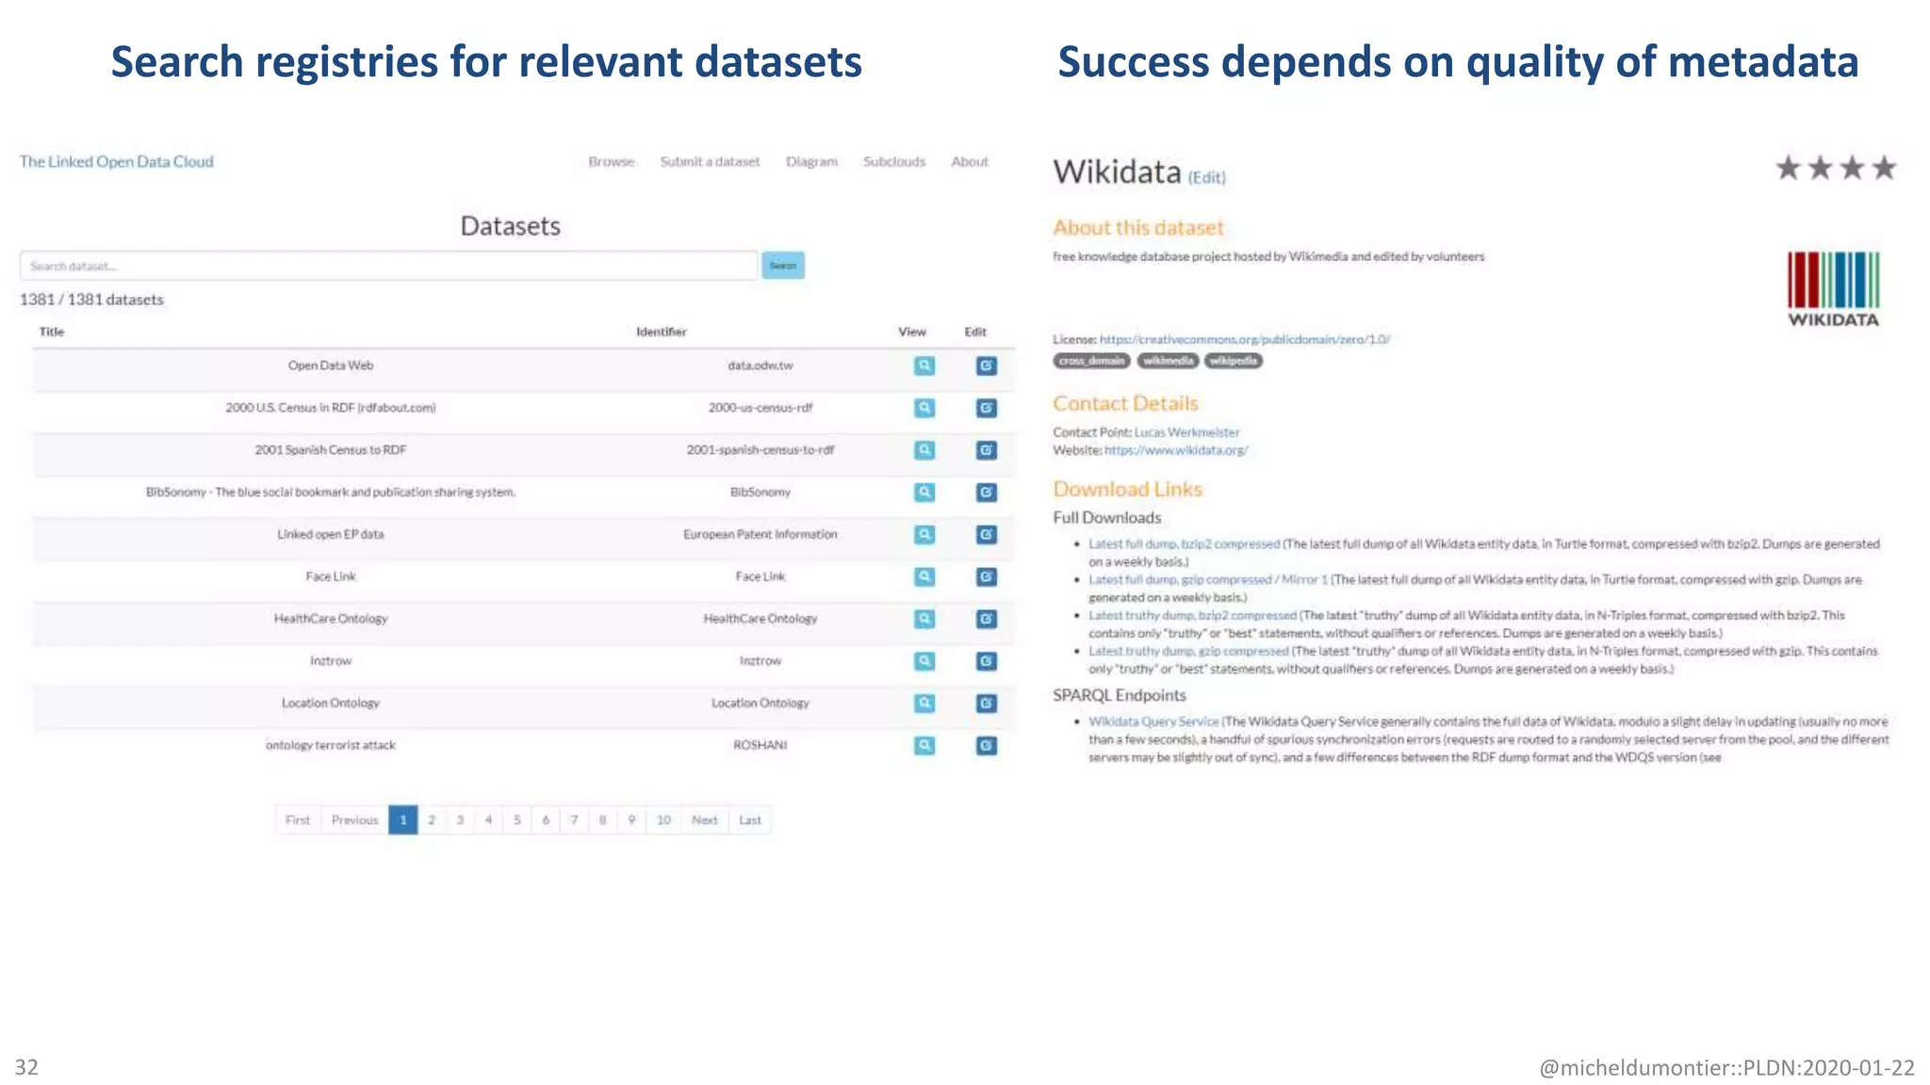Open Latest full dump, bzip2 compressed link
The width and height of the screenshot is (1930, 1085).
click(x=1184, y=544)
